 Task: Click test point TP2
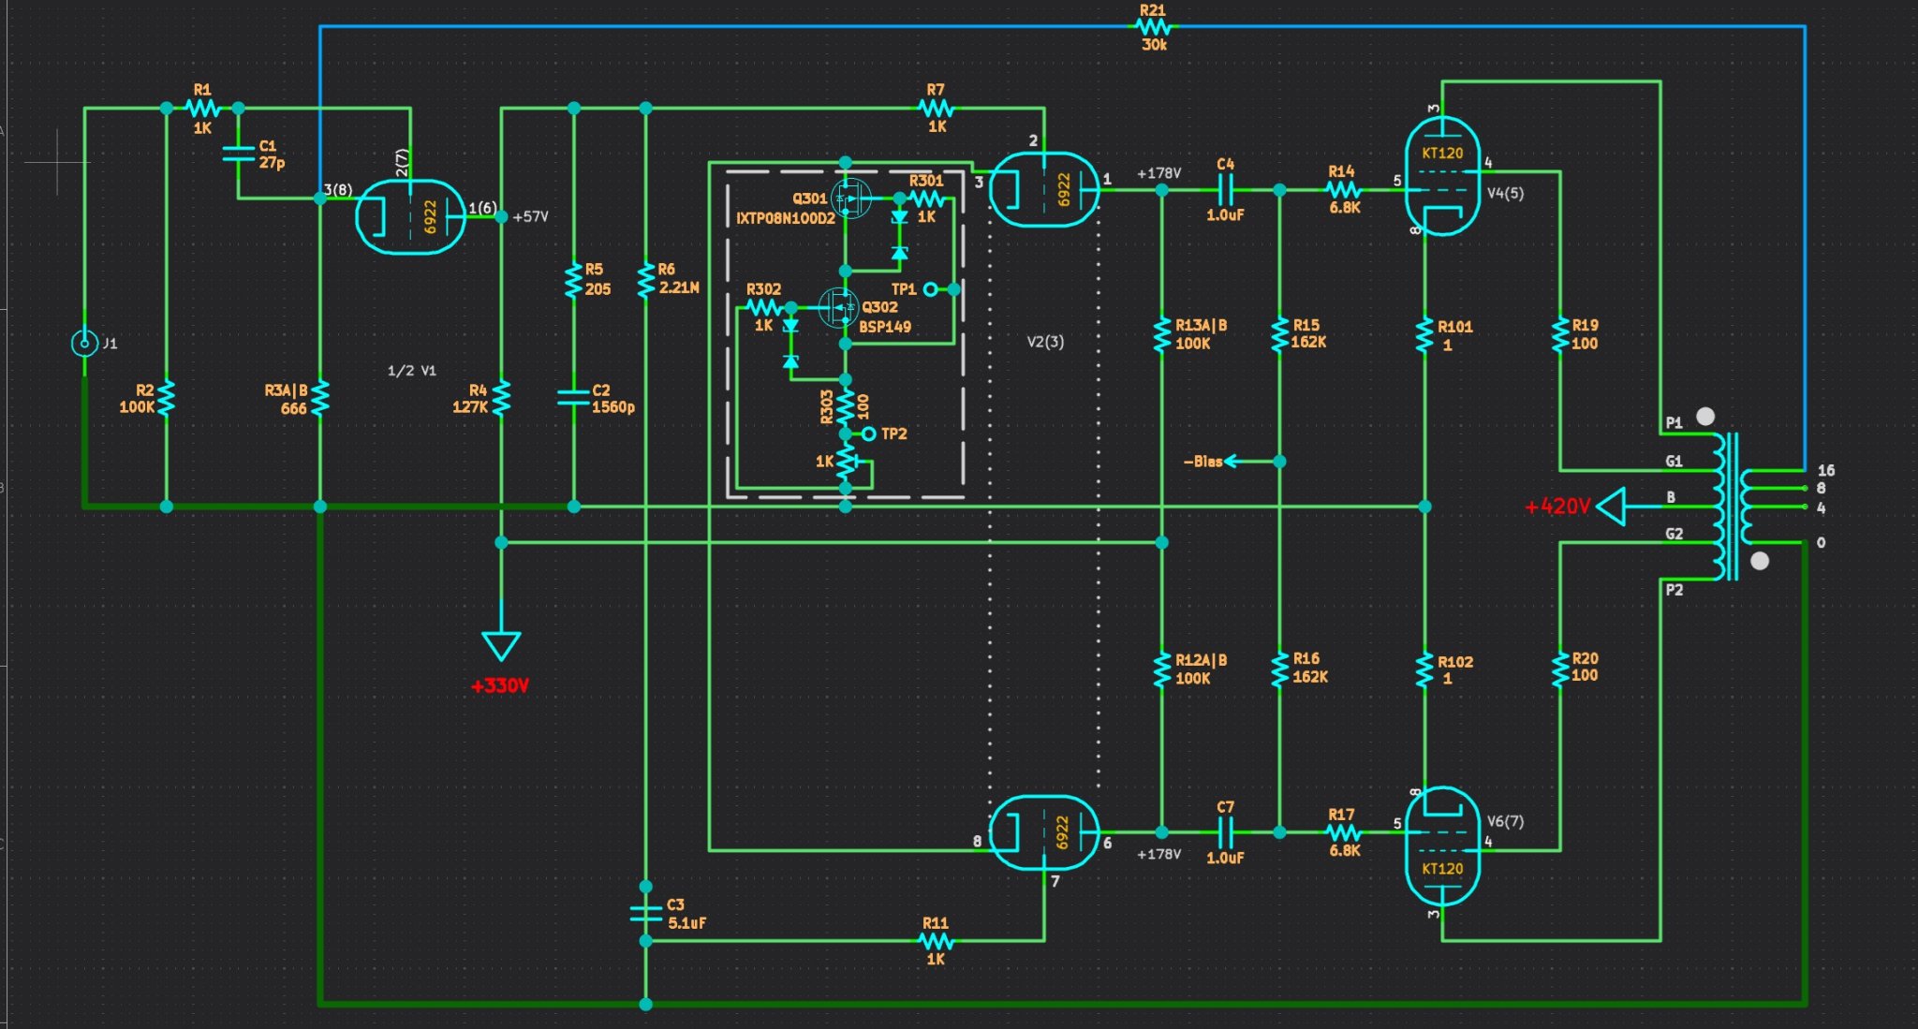point(868,434)
